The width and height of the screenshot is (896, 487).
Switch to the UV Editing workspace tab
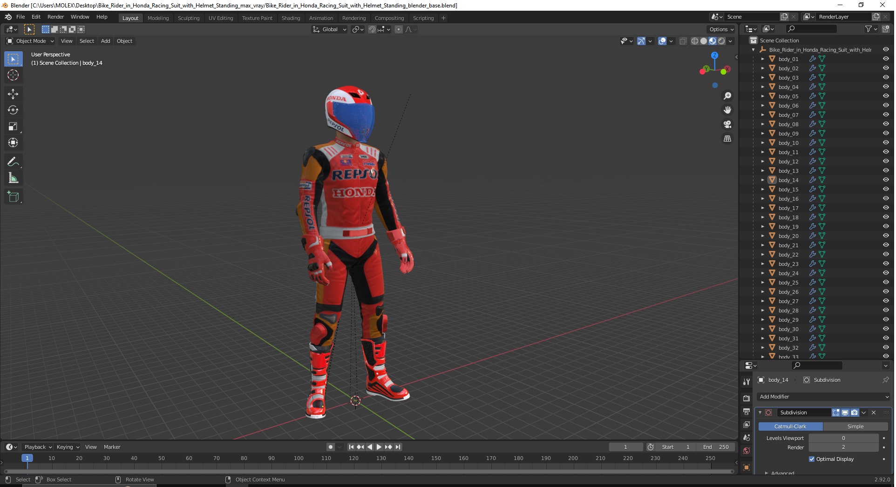tap(221, 18)
